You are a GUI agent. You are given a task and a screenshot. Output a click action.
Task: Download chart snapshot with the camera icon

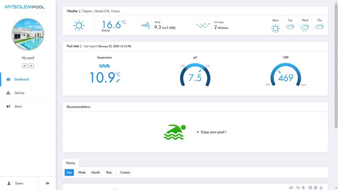pyautogui.click(x=291, y=188)
